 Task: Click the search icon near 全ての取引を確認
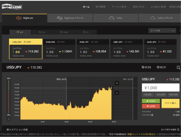click(x=178, y=130)
